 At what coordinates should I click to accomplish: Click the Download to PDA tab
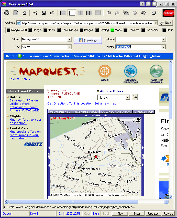(116, 112)
